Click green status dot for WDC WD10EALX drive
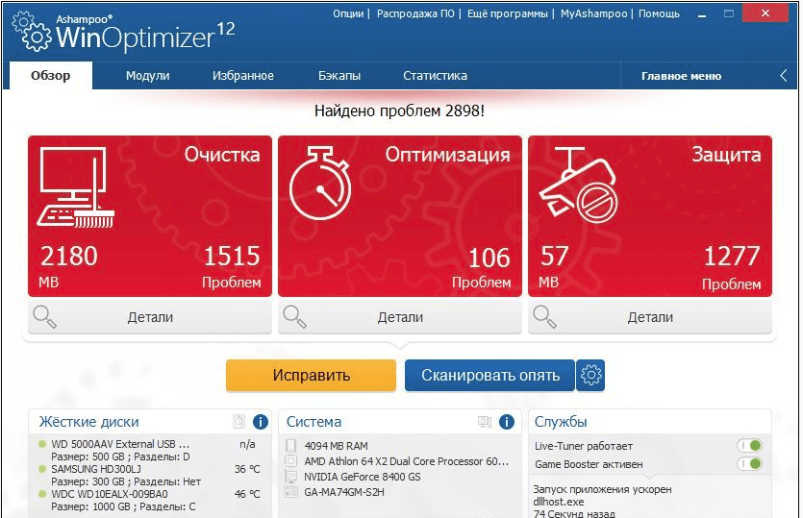Screen dimensions: 803x518 [42, 494]
